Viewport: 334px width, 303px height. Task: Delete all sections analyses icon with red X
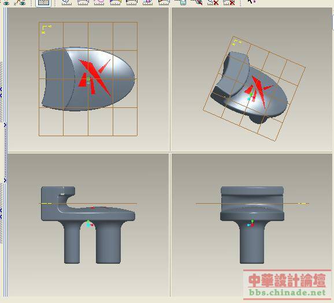(229, 2)
